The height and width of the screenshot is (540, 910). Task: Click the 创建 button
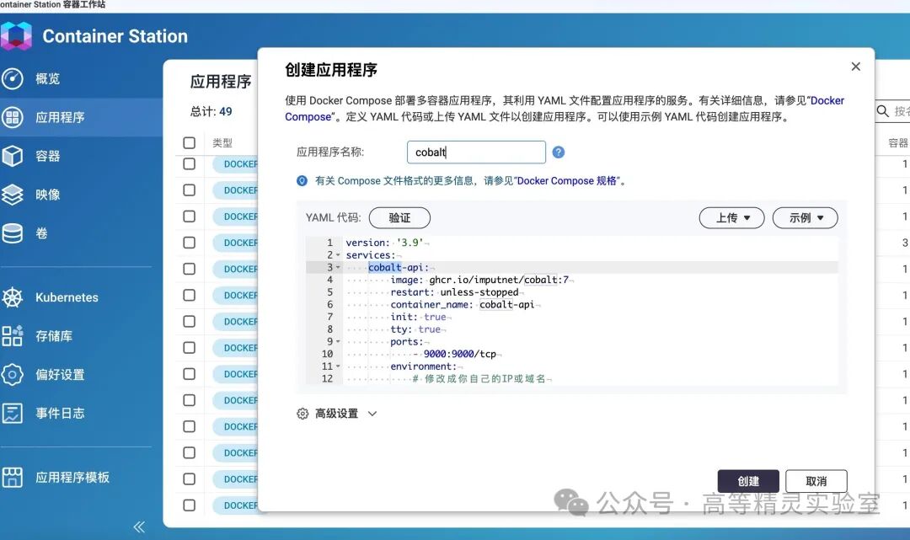click(748, 481)
